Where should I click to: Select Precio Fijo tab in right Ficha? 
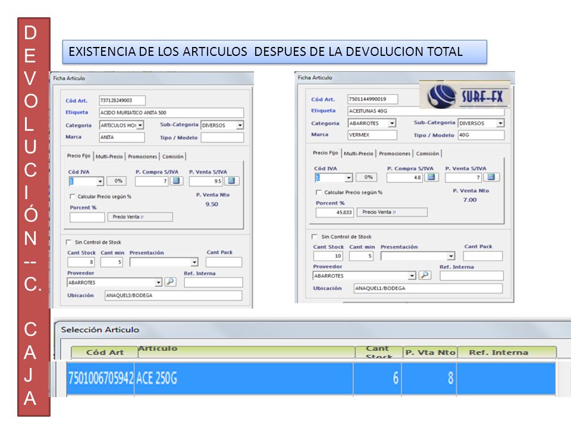(x=325, y=153)
